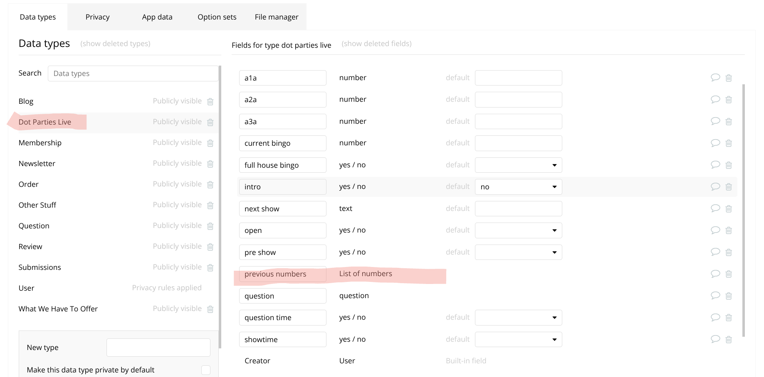Image resolution: width=764 pixels, height=377 pixels.
Task: Click the New type name field
Action: click(158, 348)
